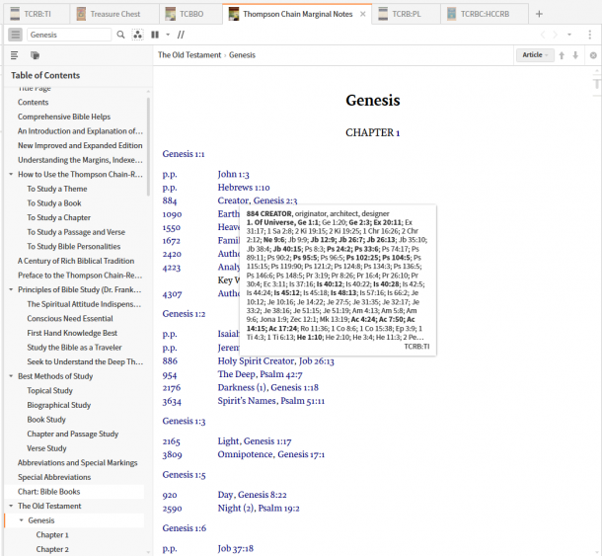The width and height of the screenshot is (602, 556).
Task: Click the next article down arrow
Action: [x=575, y=55]
